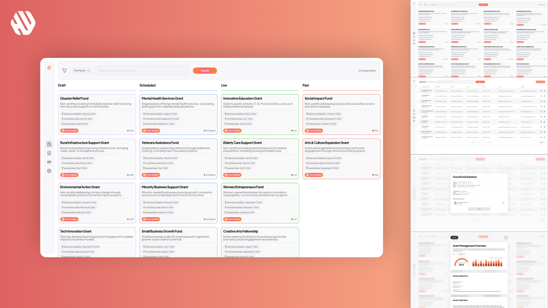The image size is (548, 308).
Task: Open the Veterans Assistance Fund card
Action: click(178, 159)
